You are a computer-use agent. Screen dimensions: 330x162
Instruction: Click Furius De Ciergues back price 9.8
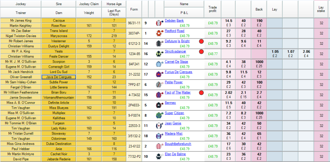pyautogui.click(x=228, y=74)
